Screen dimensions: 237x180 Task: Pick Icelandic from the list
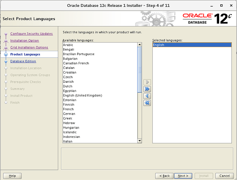tap(100, 132)
